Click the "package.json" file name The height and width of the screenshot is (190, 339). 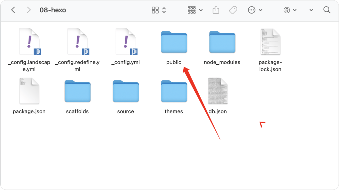coord(29,111)
